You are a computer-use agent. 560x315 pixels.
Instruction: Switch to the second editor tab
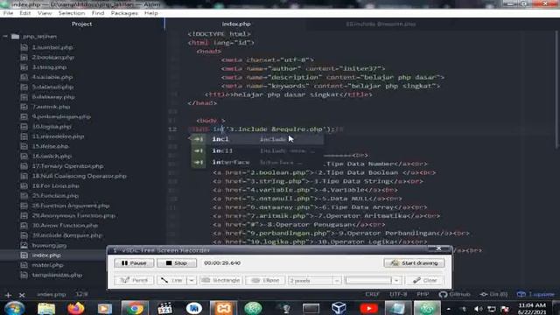click(381, 24)
